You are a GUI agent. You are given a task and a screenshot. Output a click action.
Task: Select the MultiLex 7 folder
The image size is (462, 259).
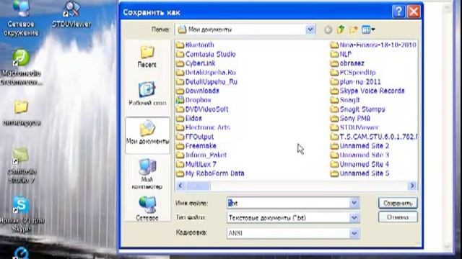point(196,165)
